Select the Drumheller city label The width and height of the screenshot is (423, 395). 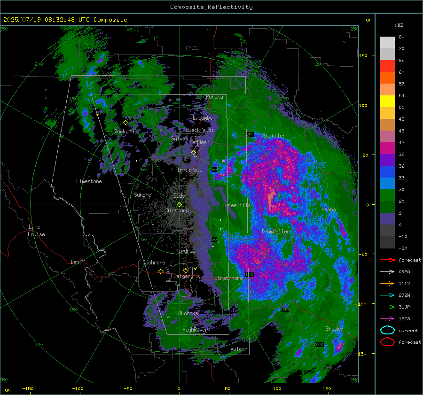[x=275, y=232]
